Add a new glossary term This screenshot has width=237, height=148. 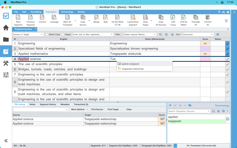(170, 105)
